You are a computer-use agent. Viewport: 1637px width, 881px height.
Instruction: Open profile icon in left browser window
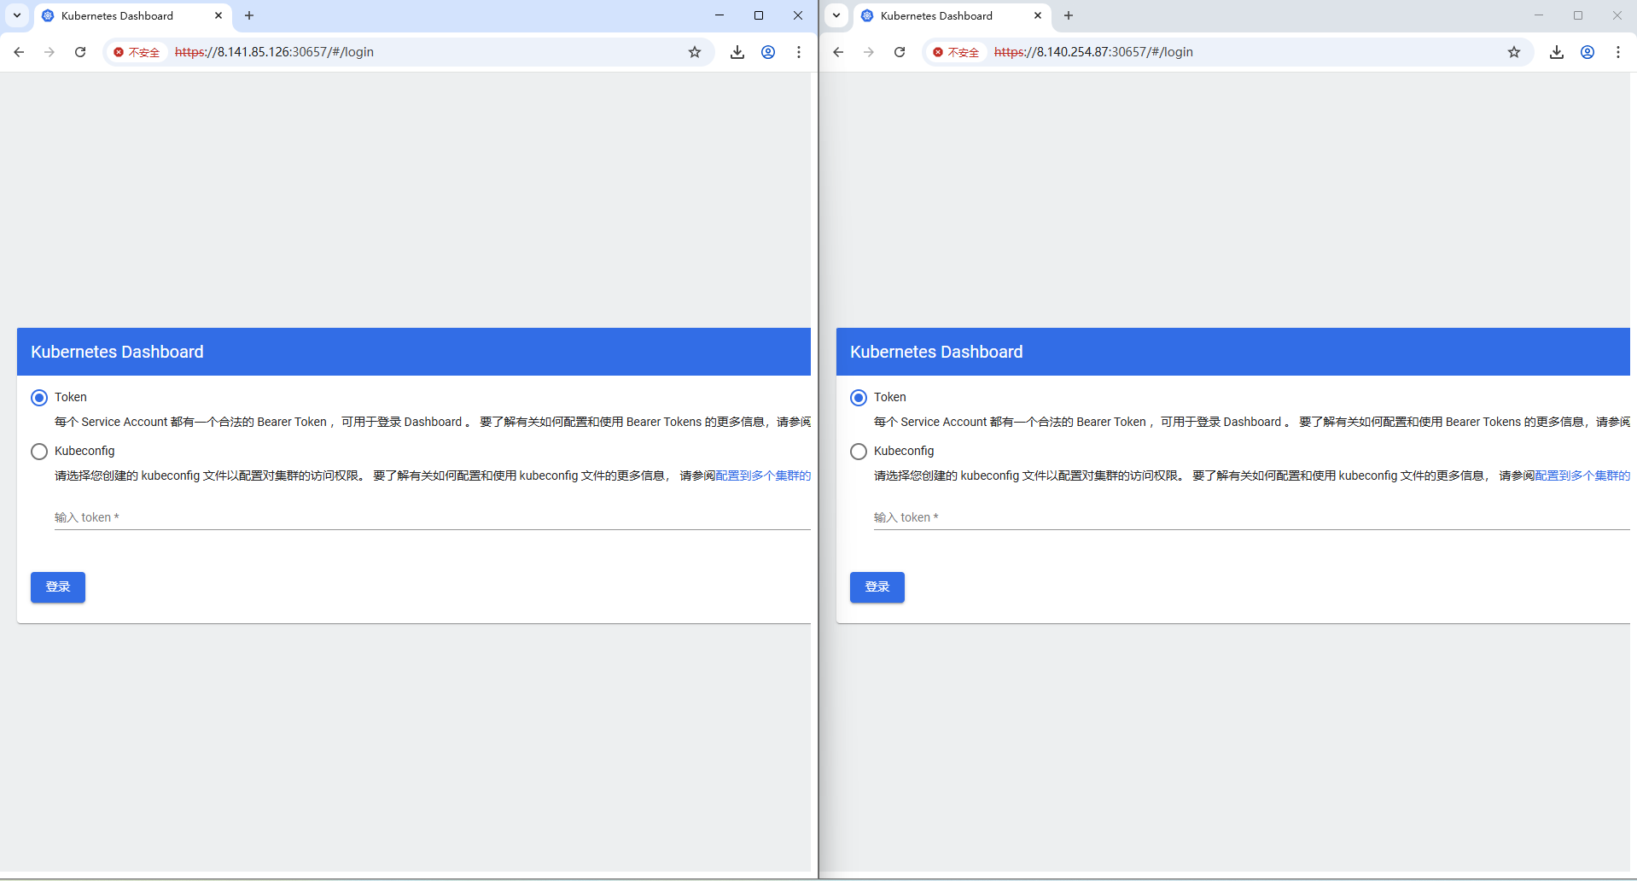click(x=768, y=52)
